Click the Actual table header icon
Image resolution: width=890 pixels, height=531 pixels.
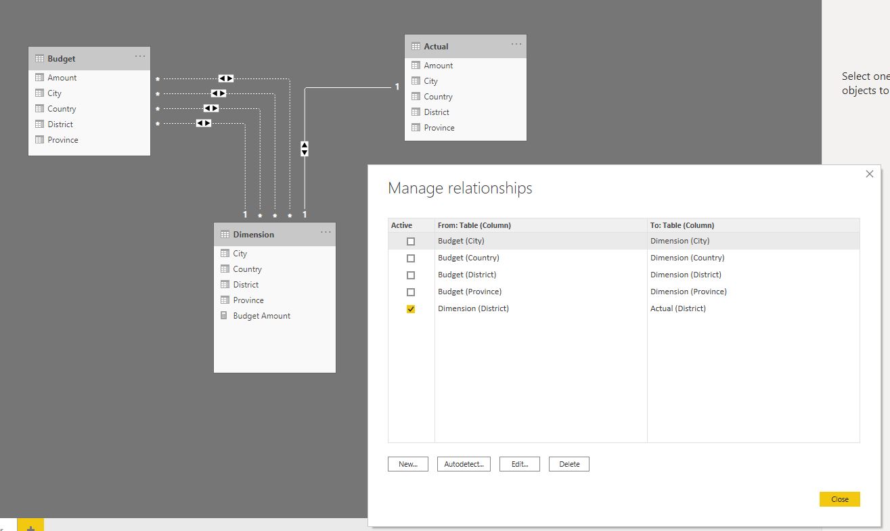pos(416,47)
